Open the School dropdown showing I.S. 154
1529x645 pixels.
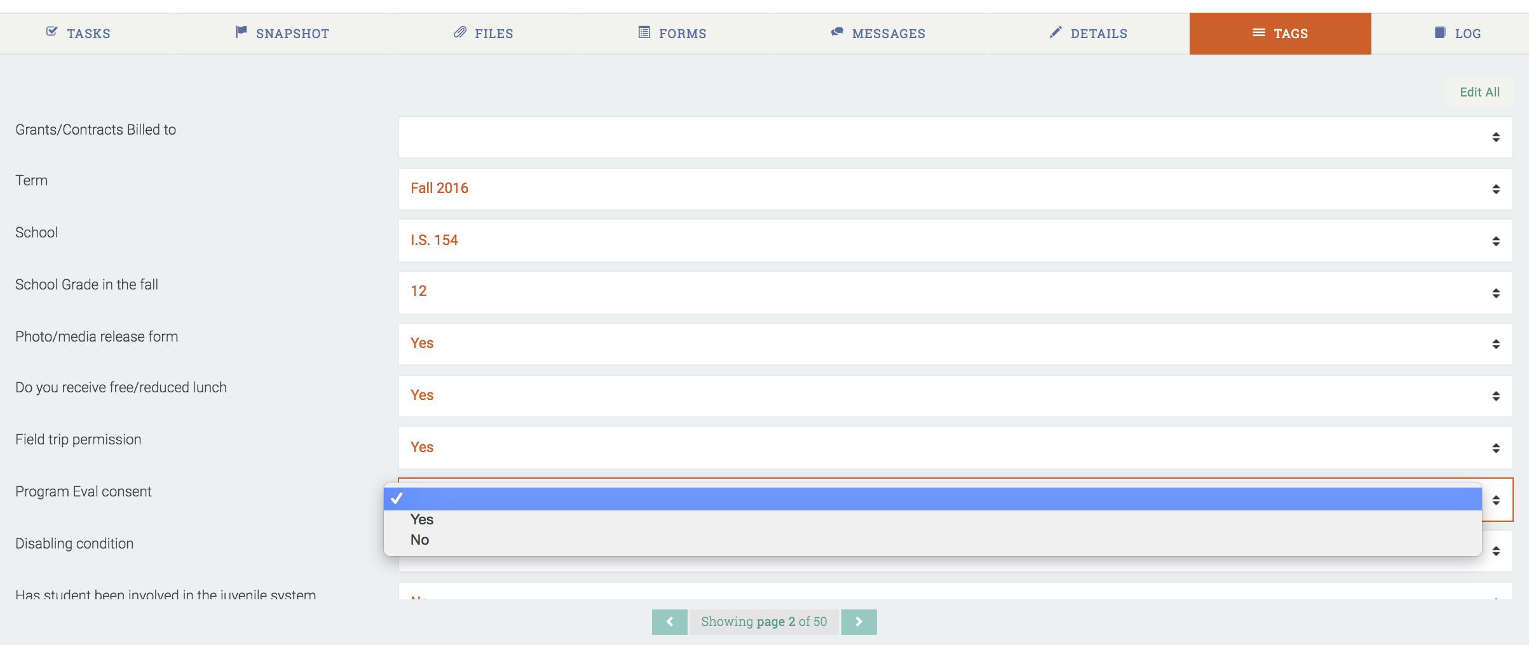pyautogui.click(x=955, y=241)
